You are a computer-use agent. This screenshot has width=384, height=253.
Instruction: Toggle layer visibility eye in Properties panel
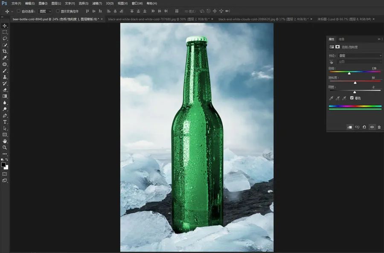(x=372, y=127)
